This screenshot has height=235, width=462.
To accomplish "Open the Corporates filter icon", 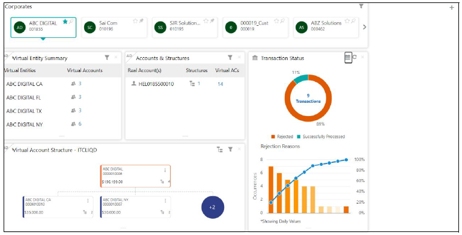I will pos(361,6).
